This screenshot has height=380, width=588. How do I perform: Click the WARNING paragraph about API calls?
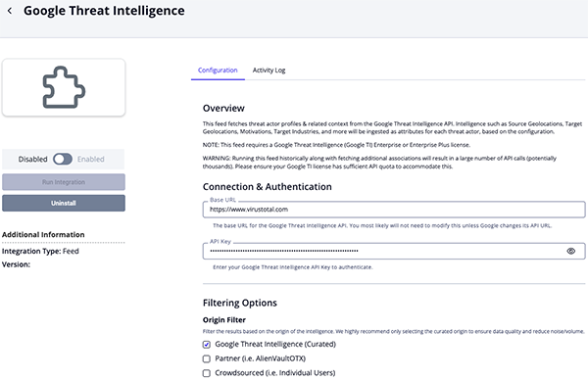379,163
